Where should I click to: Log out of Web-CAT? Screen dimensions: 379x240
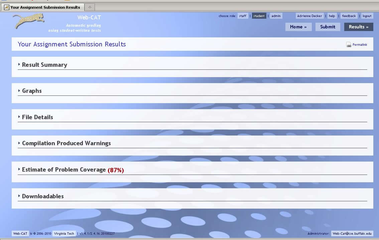[x=367, y=16]
